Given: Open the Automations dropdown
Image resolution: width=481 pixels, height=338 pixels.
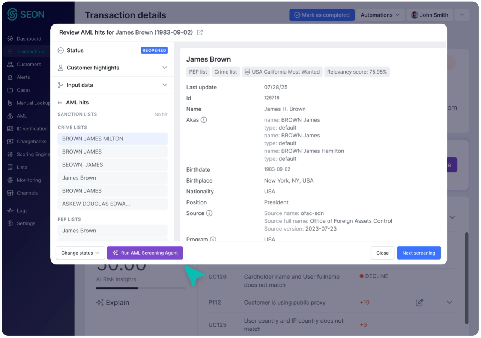Looking at the screenshot, I should 380,15.
